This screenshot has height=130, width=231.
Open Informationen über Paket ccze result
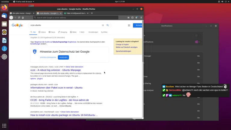click(x=57, y=88)
